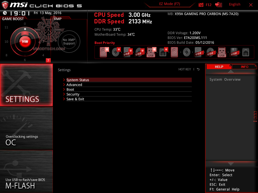
Task: Click the DDR Voltage 1.200V value
Action: pyautogui.click(x=195, y=33)
